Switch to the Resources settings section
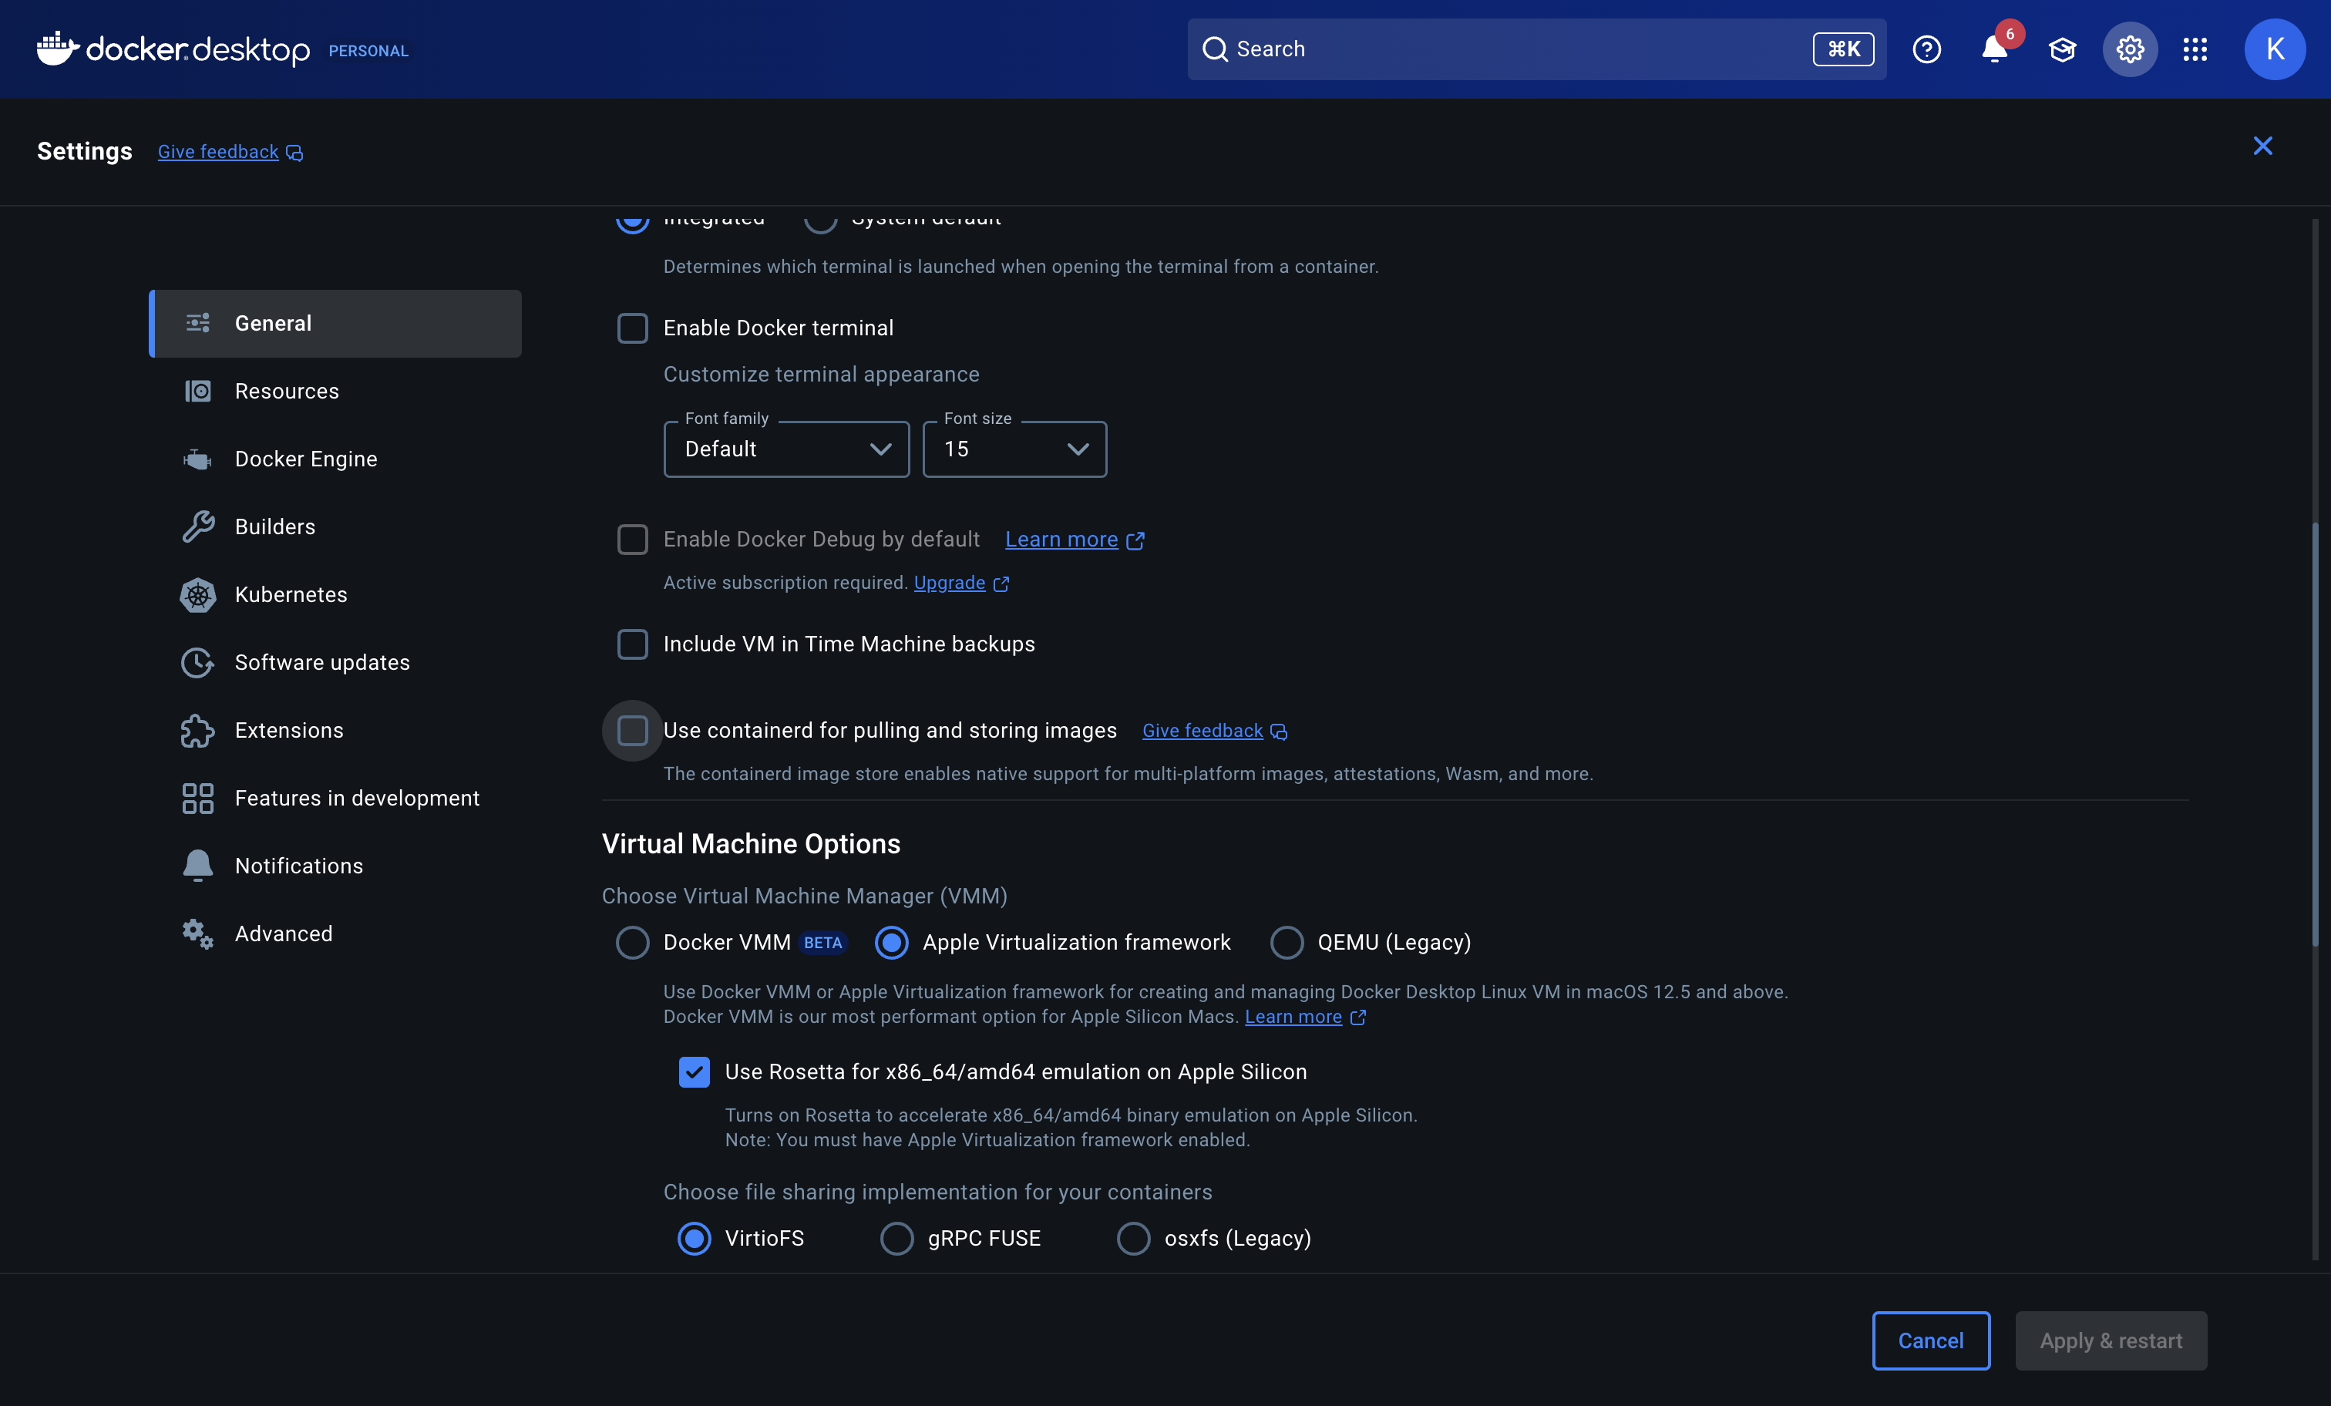The image size is (2331, 1406). [x=287, y=391]
